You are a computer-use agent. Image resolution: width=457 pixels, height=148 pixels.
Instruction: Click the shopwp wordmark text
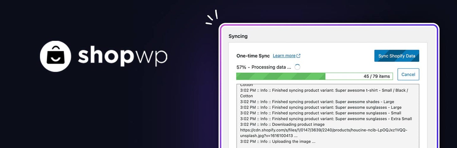coord(122,57)
